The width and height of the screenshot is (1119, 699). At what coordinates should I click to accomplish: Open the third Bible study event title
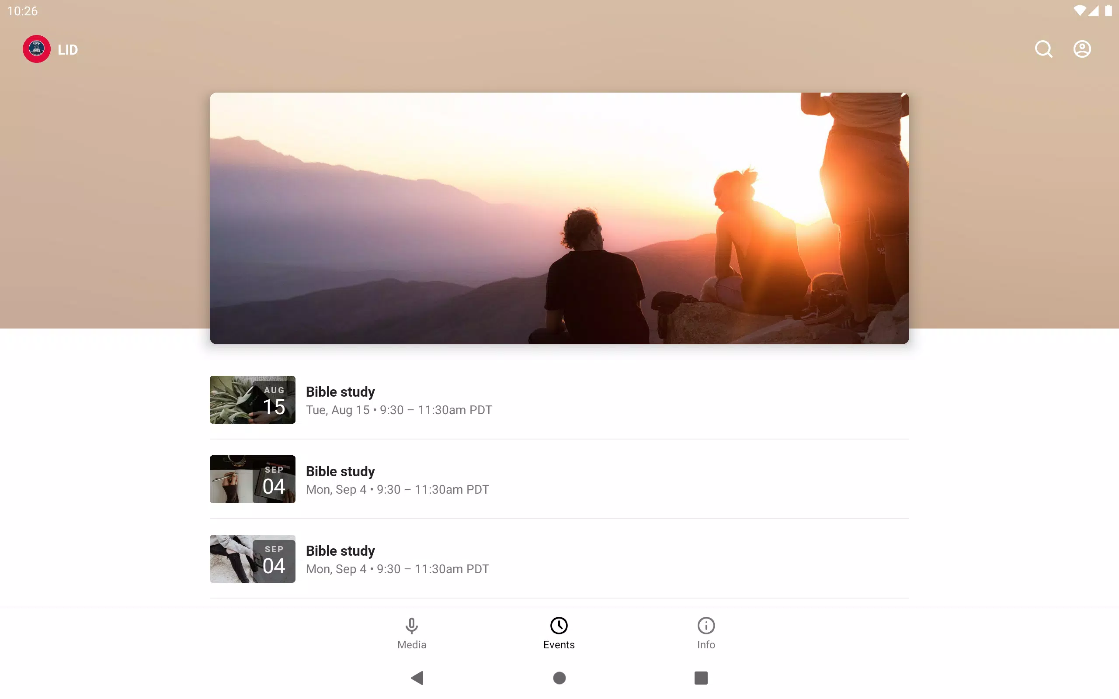341,550
